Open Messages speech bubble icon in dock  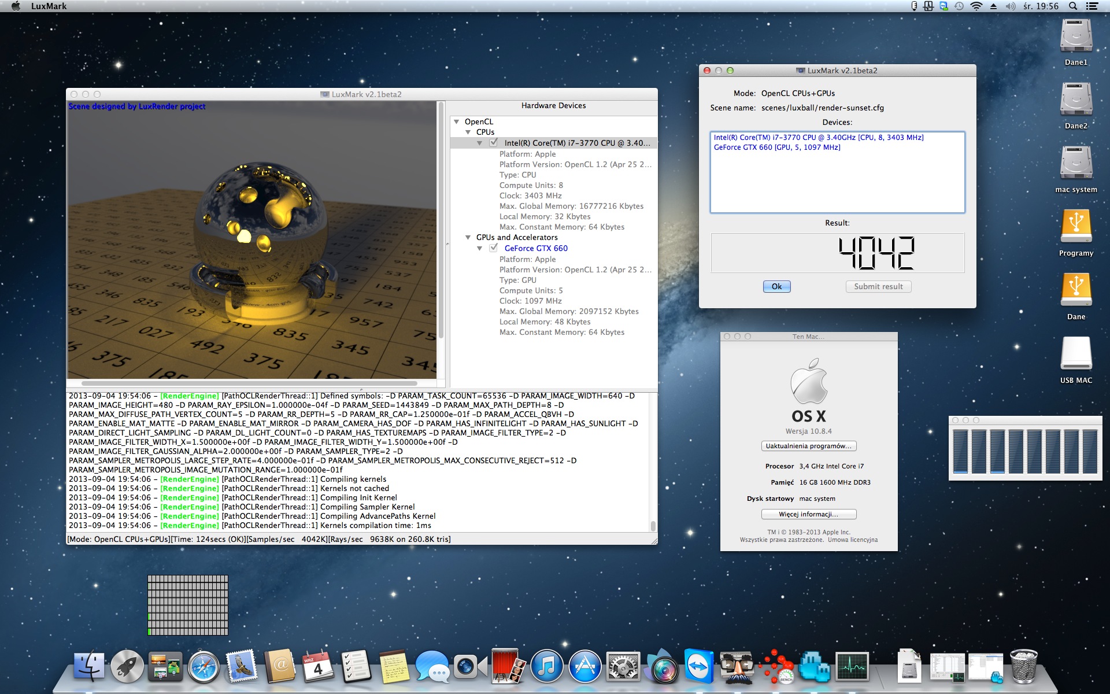click(432, 667)
